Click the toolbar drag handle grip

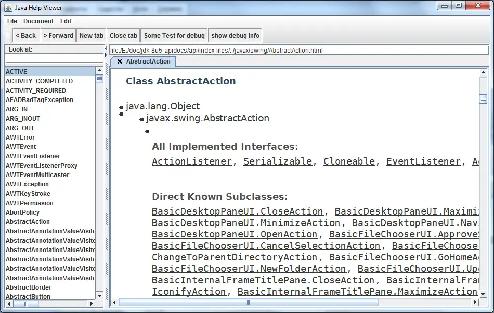pyautogui.click(x=8, y=35)
